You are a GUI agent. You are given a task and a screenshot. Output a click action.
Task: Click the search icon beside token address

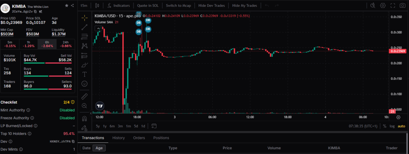[41, 11]
